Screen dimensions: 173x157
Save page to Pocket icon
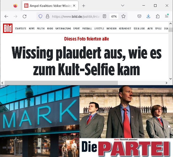click(139, 16)
